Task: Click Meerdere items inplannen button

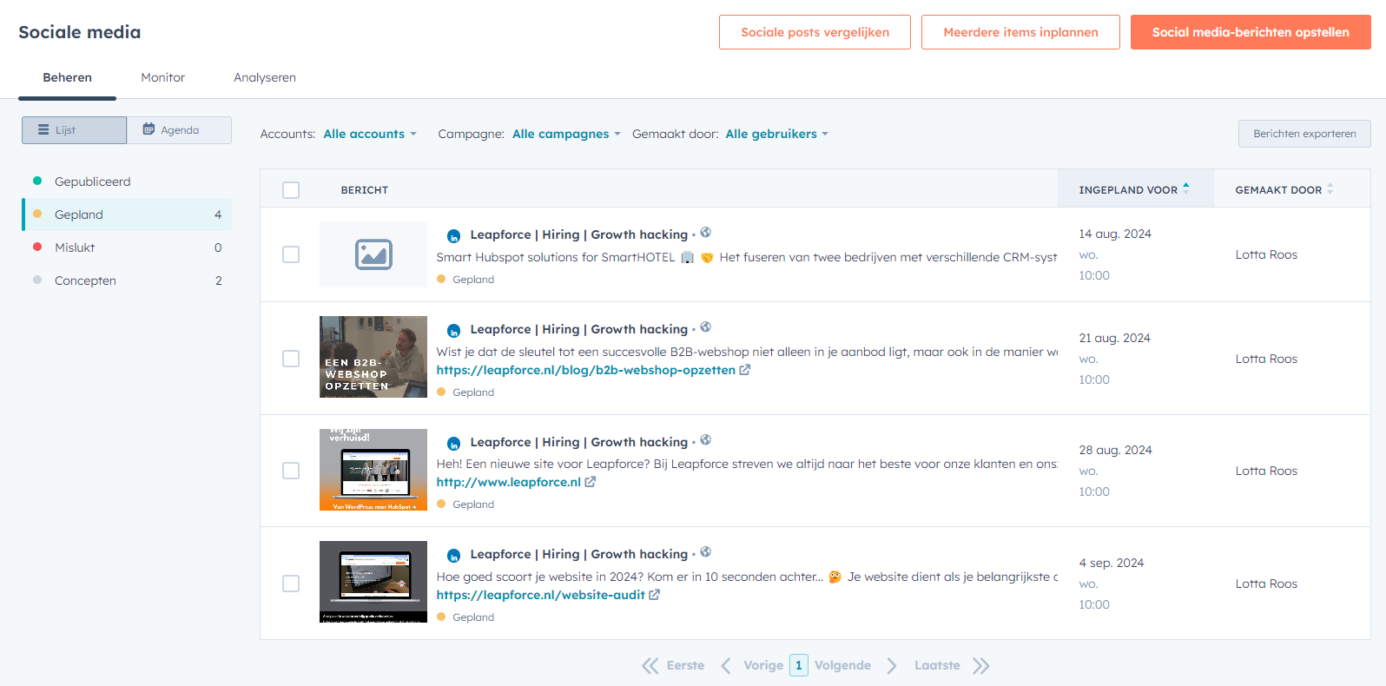Action: 1020,32
